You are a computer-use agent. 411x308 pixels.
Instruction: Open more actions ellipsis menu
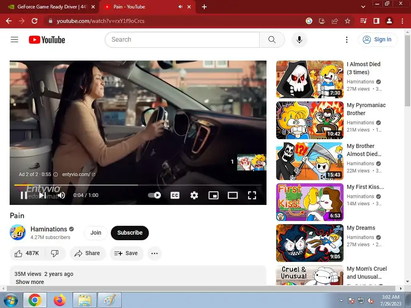(155, 253)
